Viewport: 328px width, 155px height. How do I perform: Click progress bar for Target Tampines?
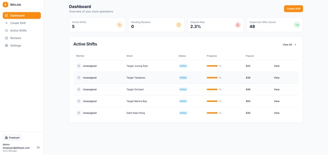pyautogui.click(x=212, y=77)
